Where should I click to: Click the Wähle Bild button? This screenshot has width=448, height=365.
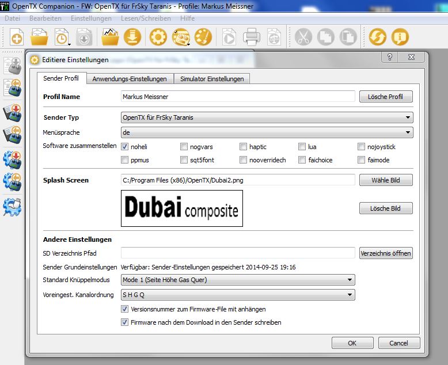[386, 180]
